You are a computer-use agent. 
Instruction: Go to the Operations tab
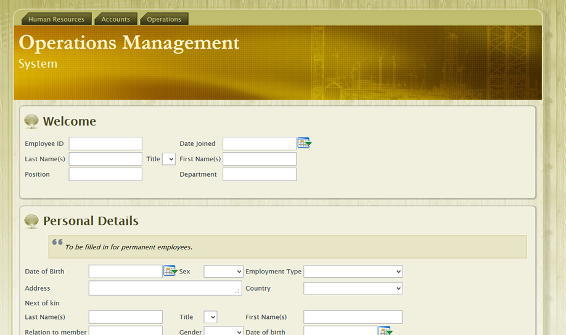click(164, 19)
